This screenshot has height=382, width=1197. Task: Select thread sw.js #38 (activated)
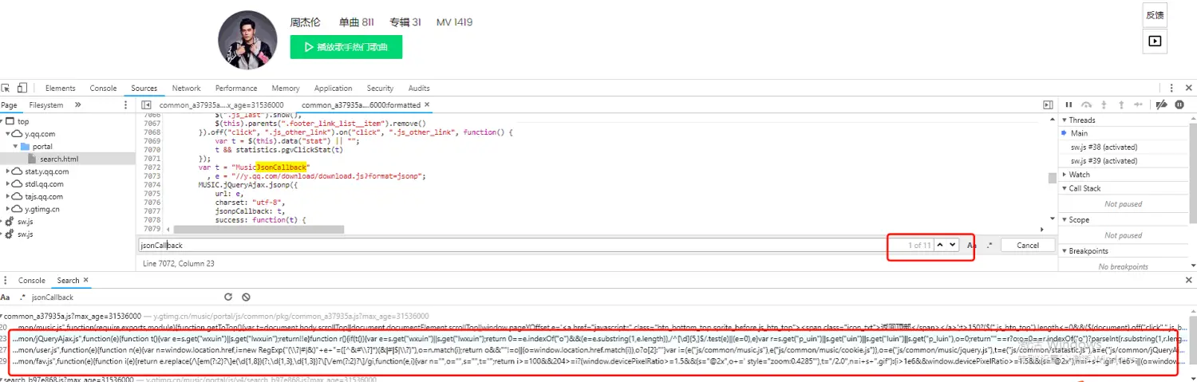click(1104, 147)
